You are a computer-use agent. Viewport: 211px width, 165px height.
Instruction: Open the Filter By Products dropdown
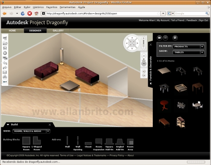[x=188, y=47]
